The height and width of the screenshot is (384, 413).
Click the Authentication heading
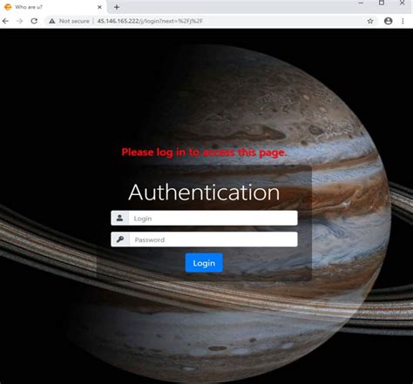click(204, 192)
